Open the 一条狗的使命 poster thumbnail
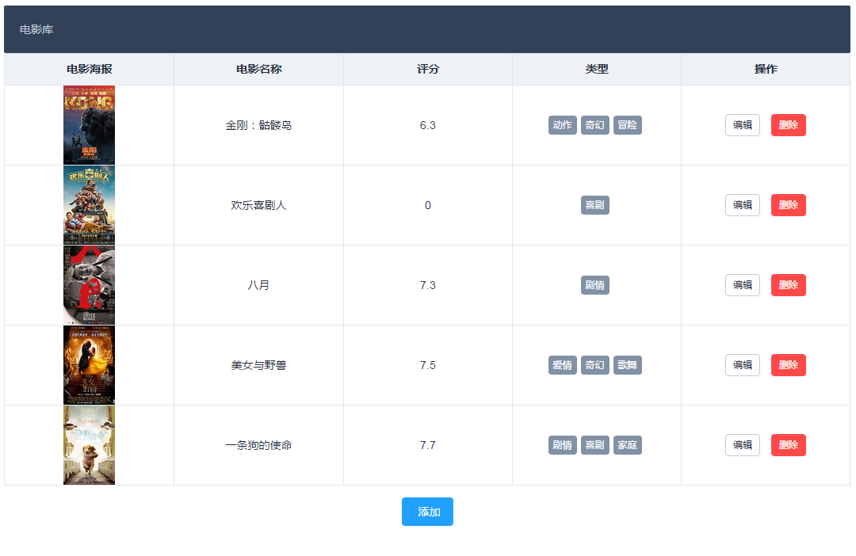856x556 pixels. pyautogui.click(x=89, y=444)
